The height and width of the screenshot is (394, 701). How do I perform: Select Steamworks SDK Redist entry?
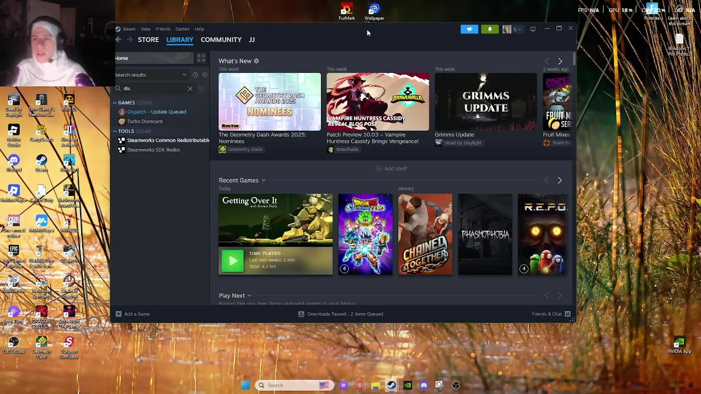(153, 149)
